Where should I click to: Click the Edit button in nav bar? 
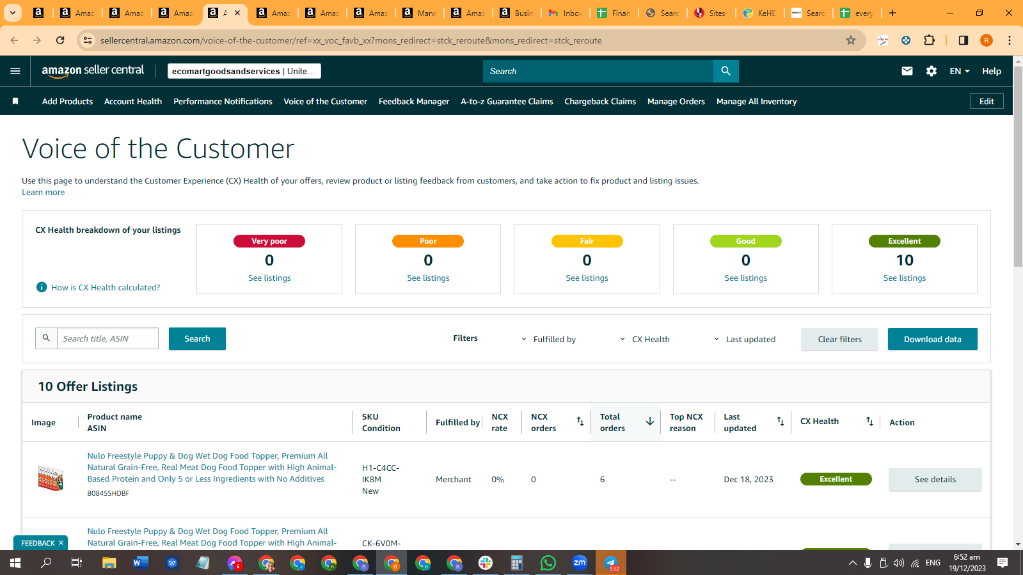(x=987, y=101)
